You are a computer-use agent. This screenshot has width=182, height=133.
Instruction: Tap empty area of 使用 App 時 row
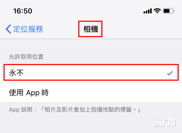pyautogui.click(x=115, y=93)
